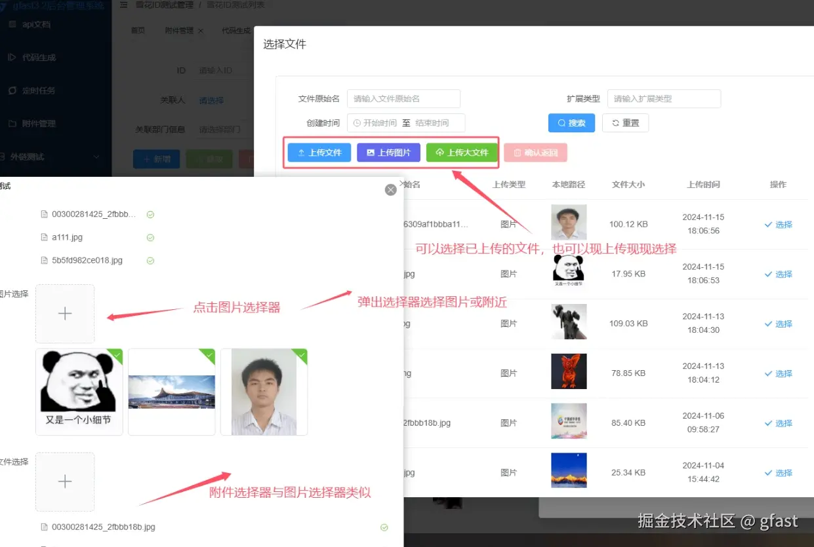Click file entry 5b5fd982ce018.jpg
The height and width of the screenshot is (547, 814).
pyautogui.click(x=87, y=260)
